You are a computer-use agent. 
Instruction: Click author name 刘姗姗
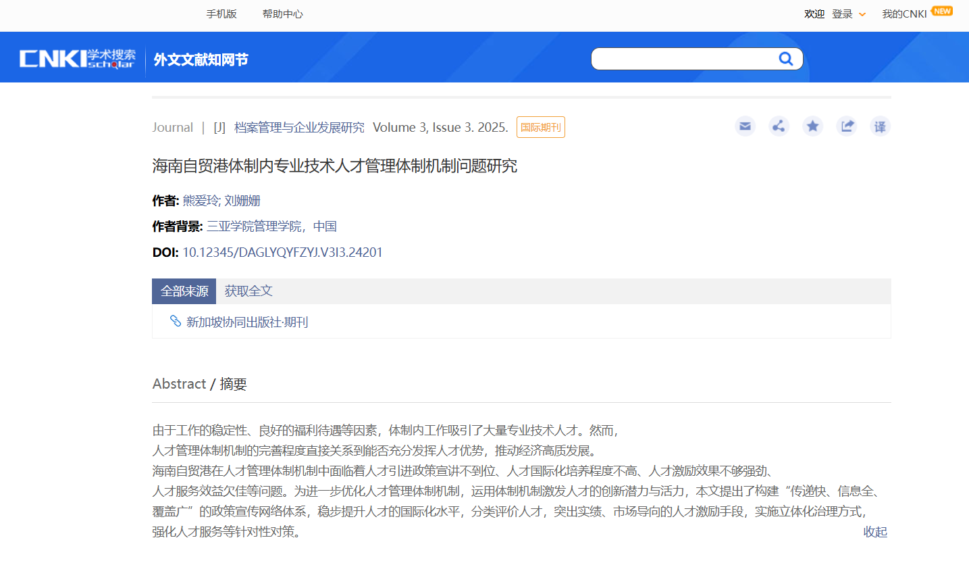[x=242, y=201]
